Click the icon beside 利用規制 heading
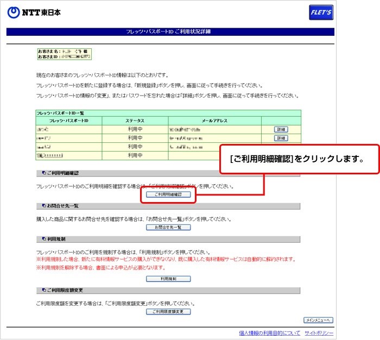This screenshot has width=380, height=340. 43,239
